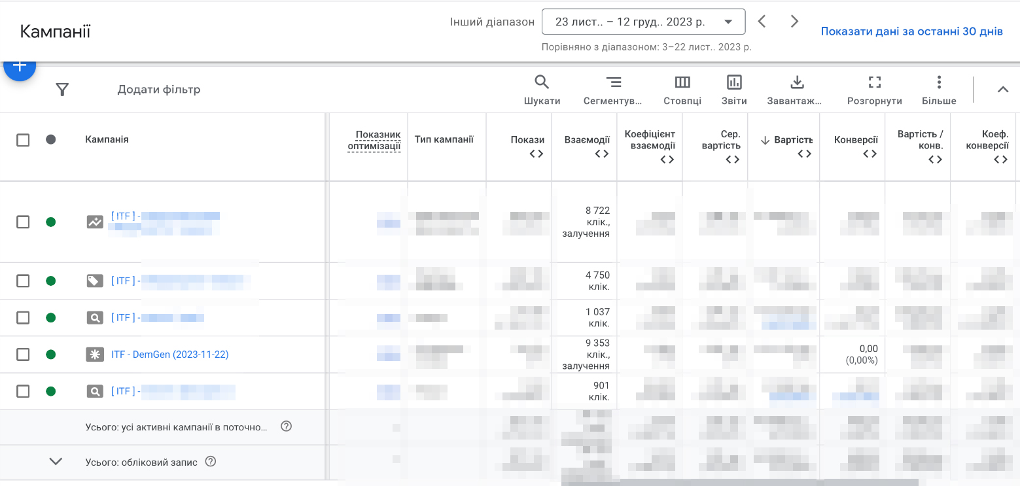The height and width of the screenshot is (486, 1020).
Task: Select checkbox of the first campaign row
Action: click(x=23, y=222)
